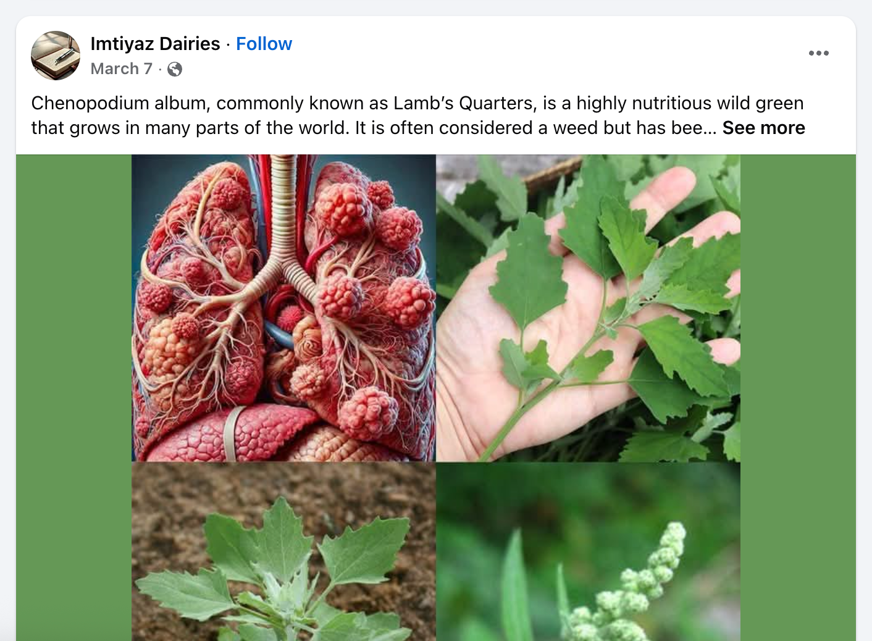This screenshot has width=872, height=641.
Task: Open the Imtiyaz Dairies page name link
Action: pyautogui.click(x=155, y=44)
